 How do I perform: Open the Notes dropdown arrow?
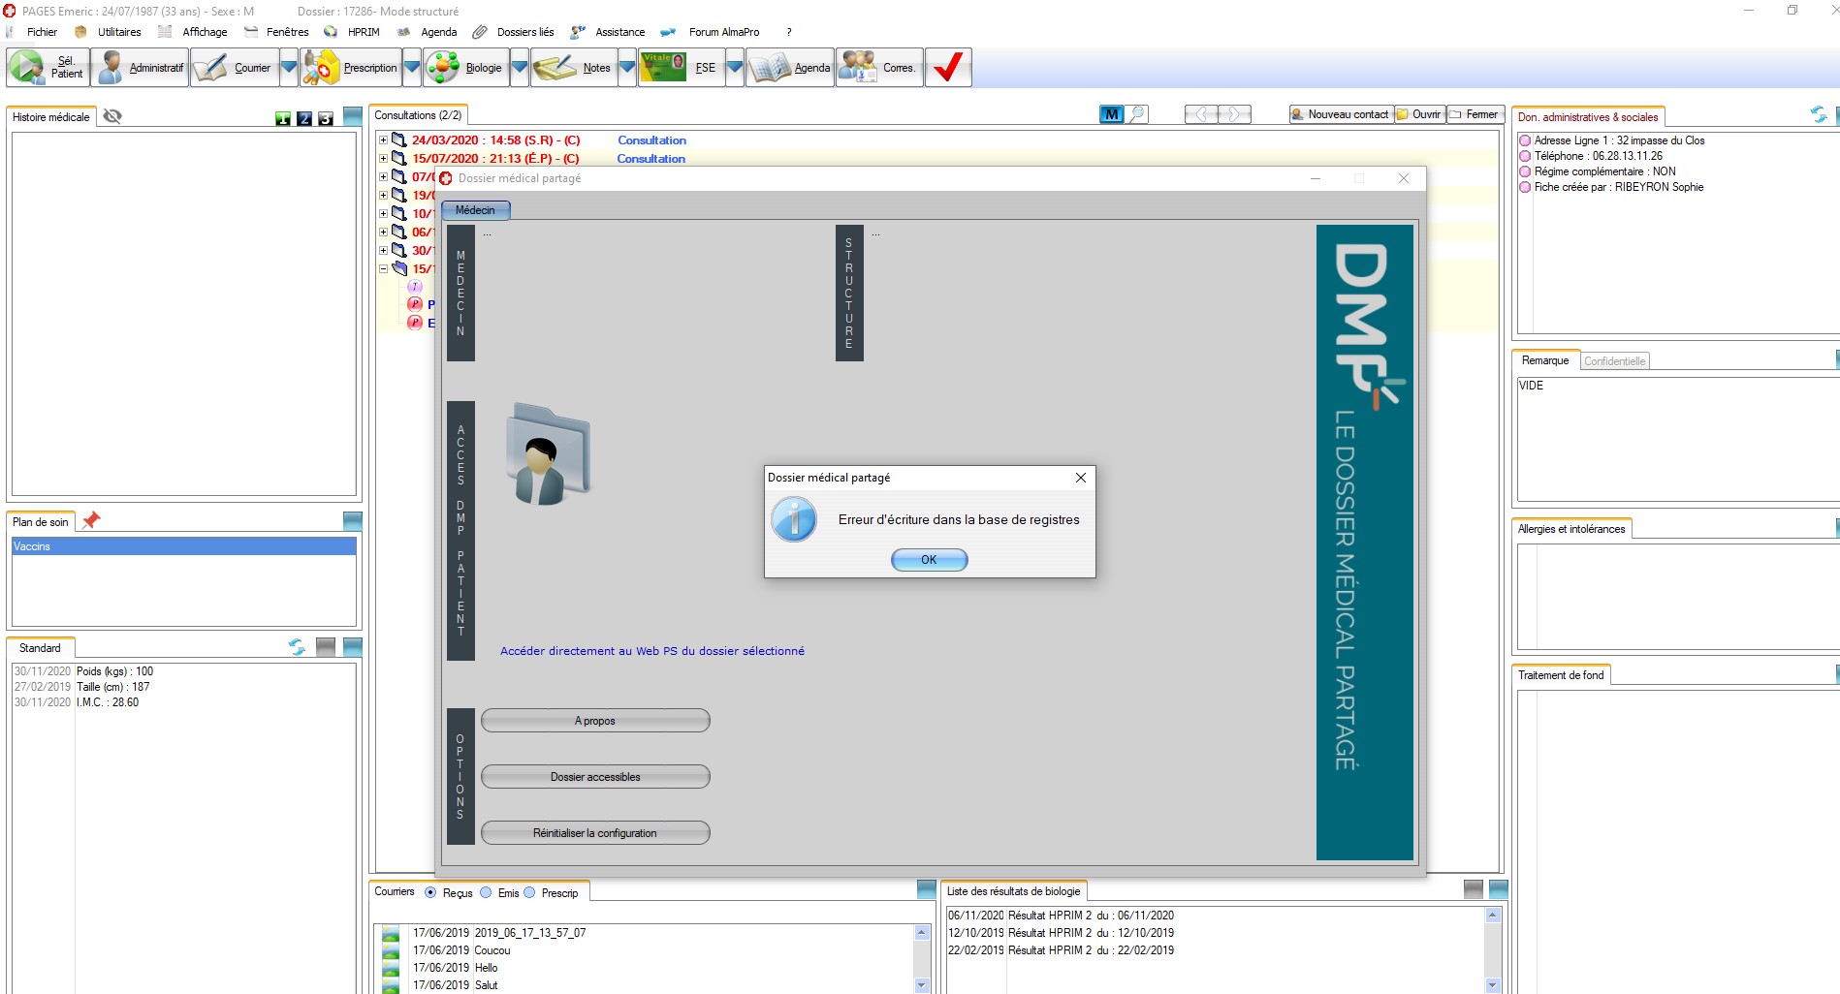tap(627, 68)
